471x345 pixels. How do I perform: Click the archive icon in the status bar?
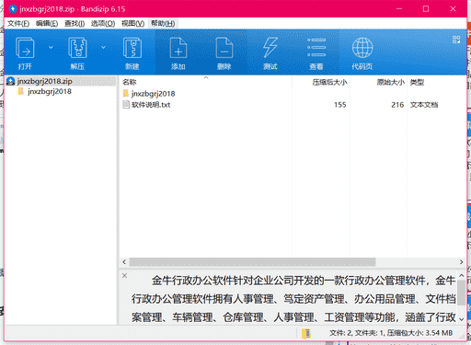click(306, 333)
